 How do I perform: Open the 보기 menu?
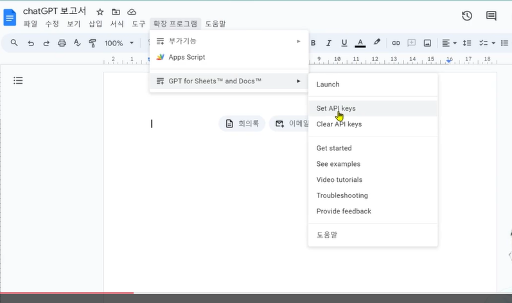[x=73, y=24]
